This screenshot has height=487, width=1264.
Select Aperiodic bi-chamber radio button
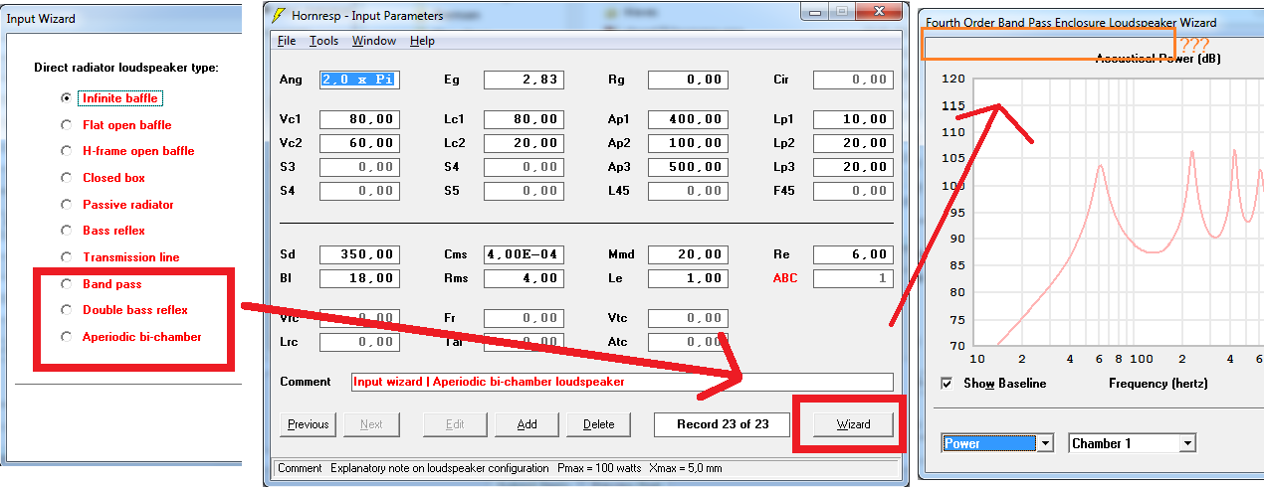[67, 337]
